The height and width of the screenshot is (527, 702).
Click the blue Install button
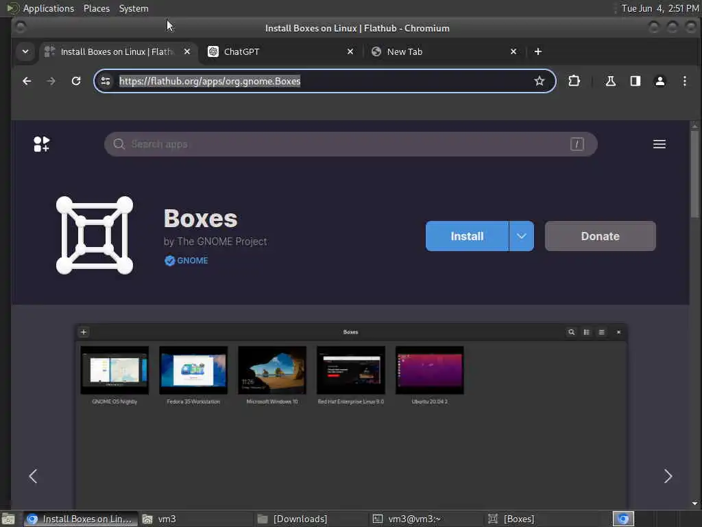coord(467,236)
